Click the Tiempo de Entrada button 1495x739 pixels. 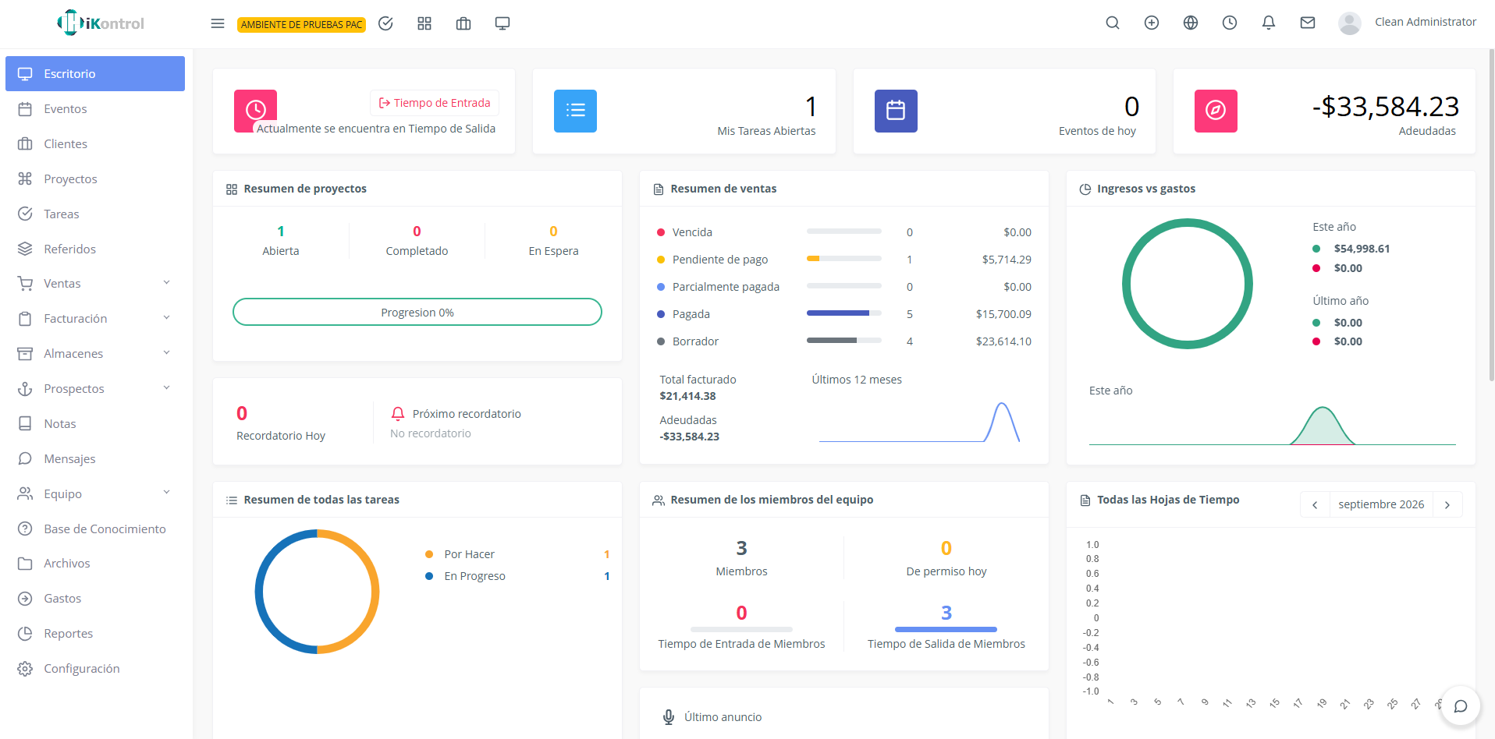coord(435,103)
